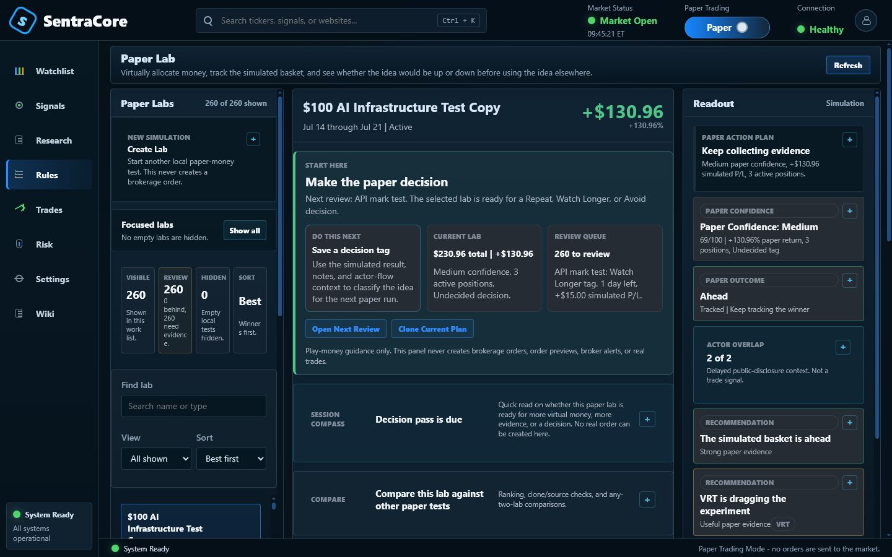Expand the Session Compass section
The width and height of the screenshot is (892, 557).
coord(647,420)
